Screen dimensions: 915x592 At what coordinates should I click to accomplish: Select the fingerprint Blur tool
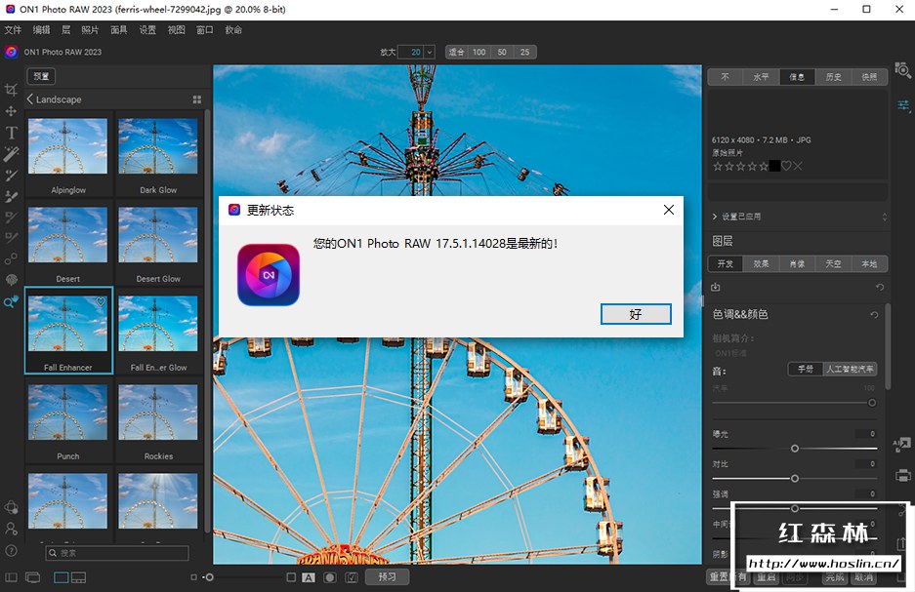pos(11,280)
